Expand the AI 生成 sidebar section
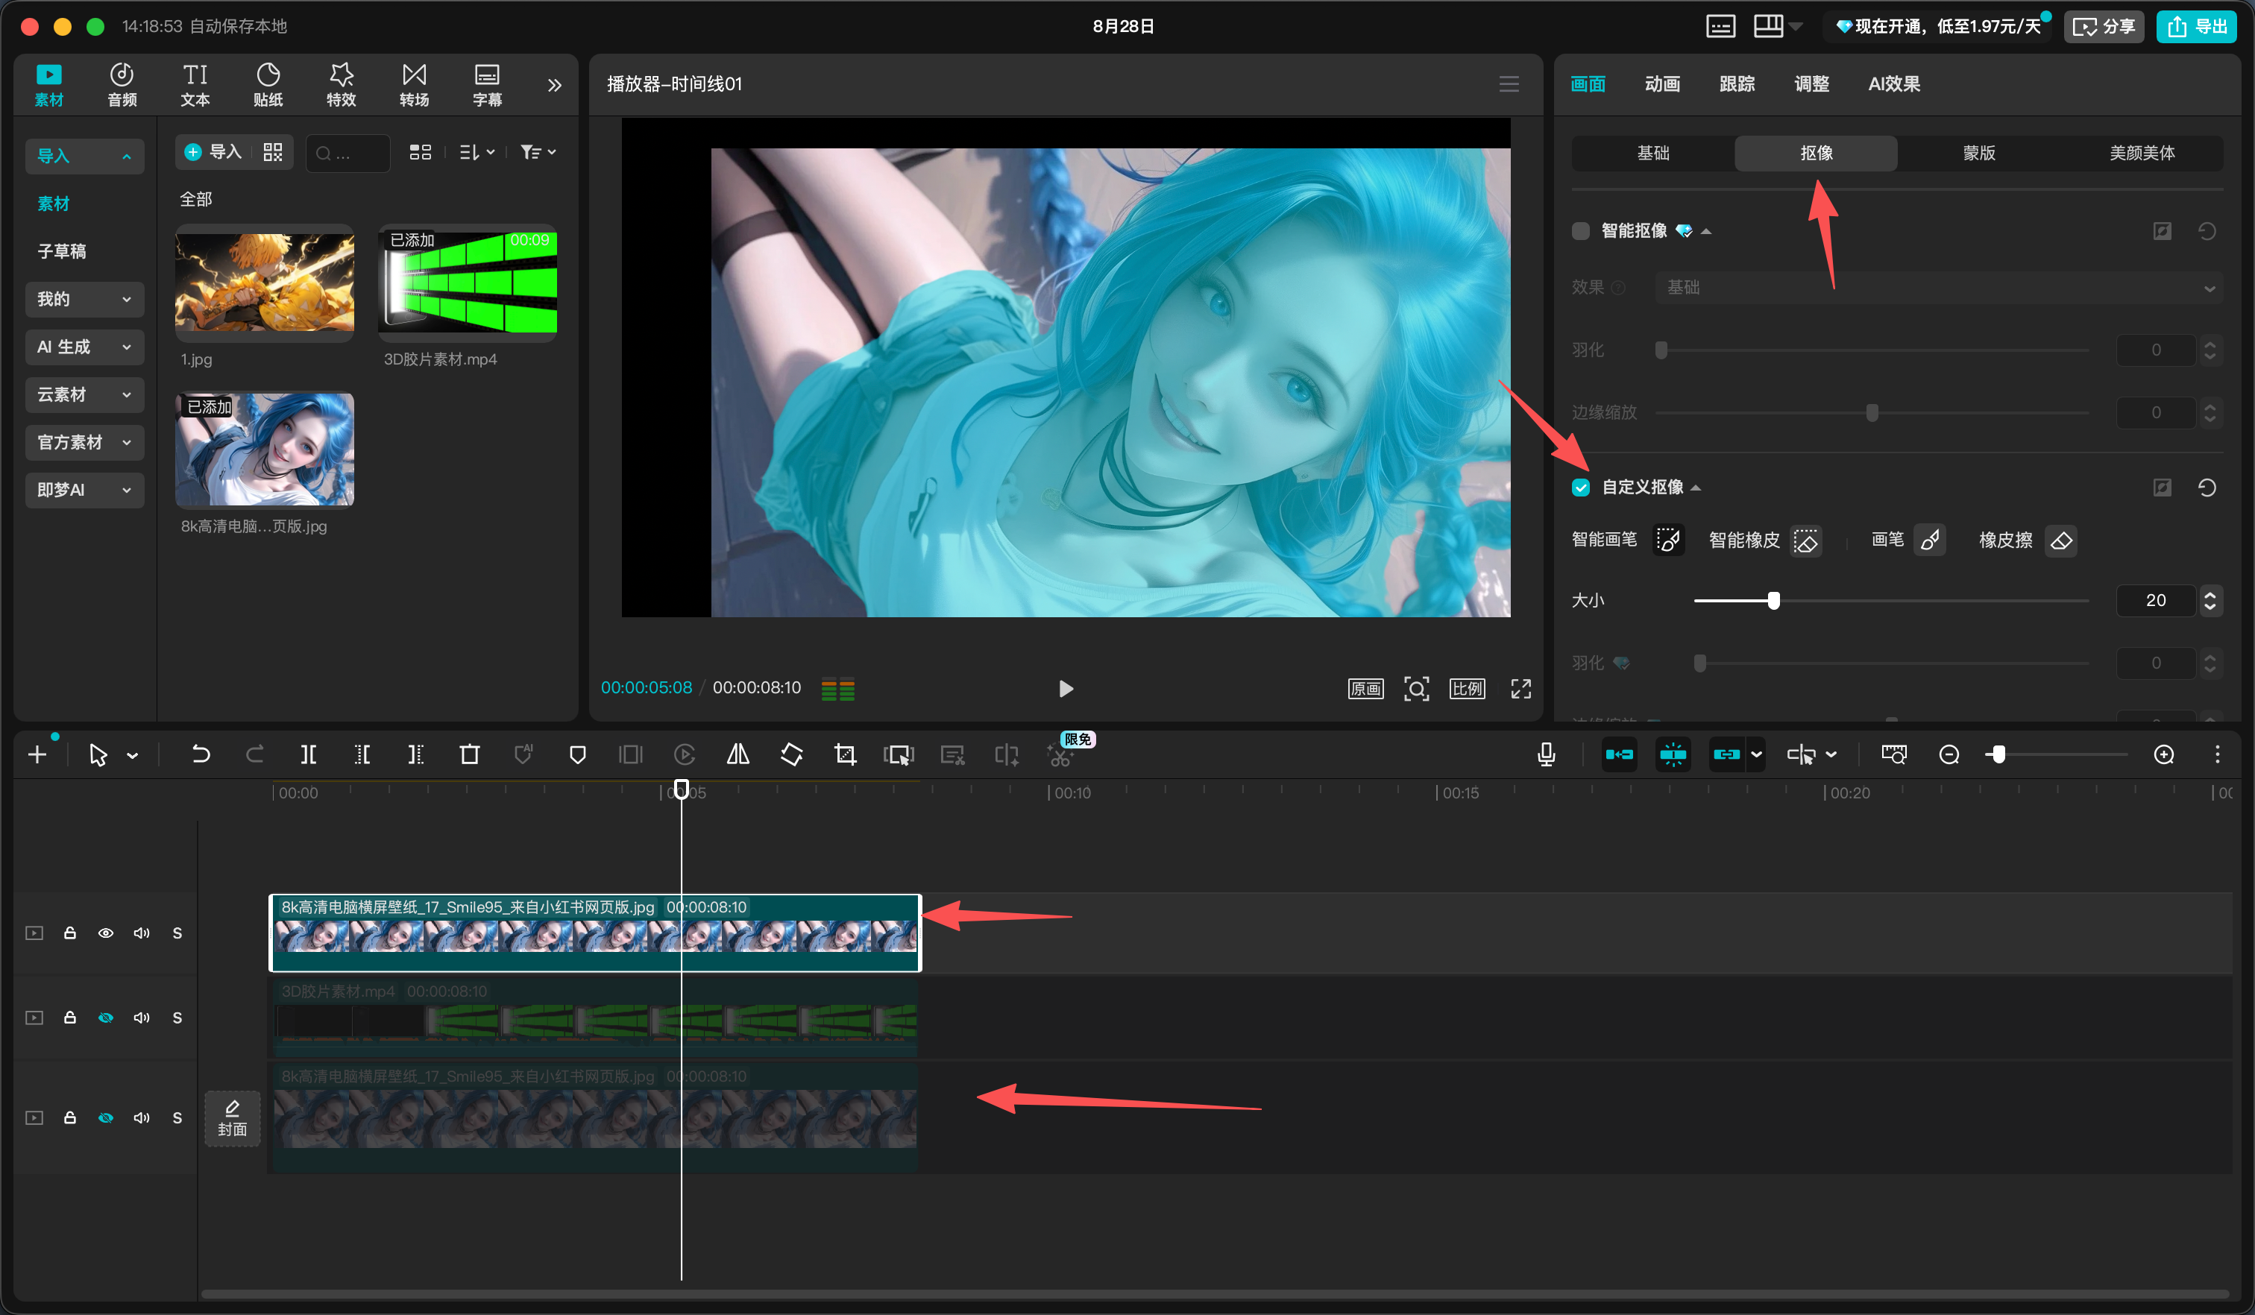Viewport: 2255px width, 1315px height. [84, 347]
